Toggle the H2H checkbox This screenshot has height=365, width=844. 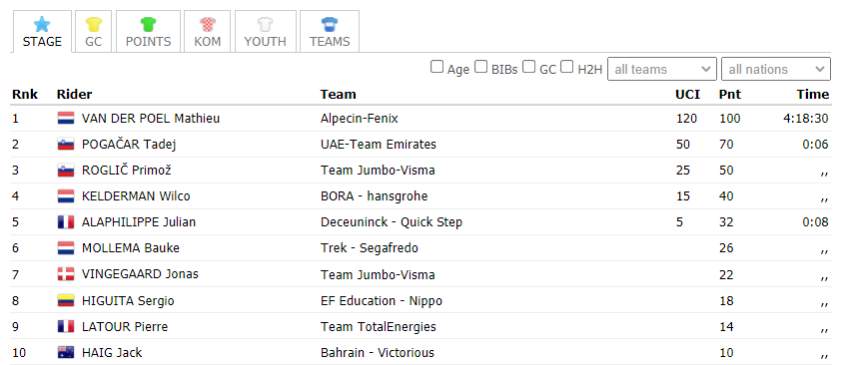click(x=566, y=67)
